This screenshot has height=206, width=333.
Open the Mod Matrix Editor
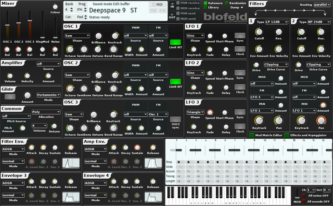(266, 135)
